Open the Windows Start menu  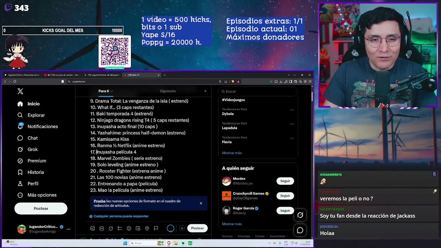click(x=125, y=243)
